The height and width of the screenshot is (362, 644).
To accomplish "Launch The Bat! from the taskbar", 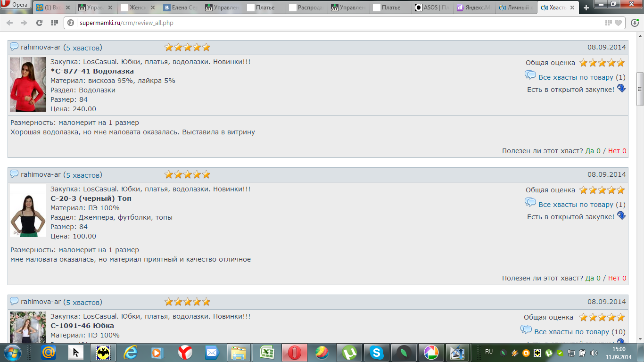I will pyautogui.click(x=103, y=352).
